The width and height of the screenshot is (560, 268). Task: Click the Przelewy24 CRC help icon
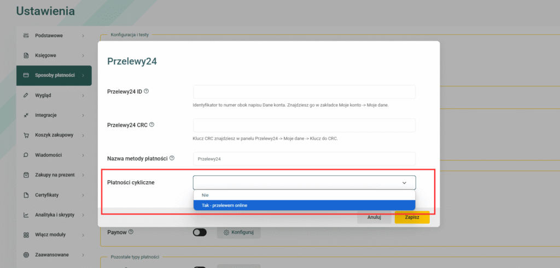point(152,125)
